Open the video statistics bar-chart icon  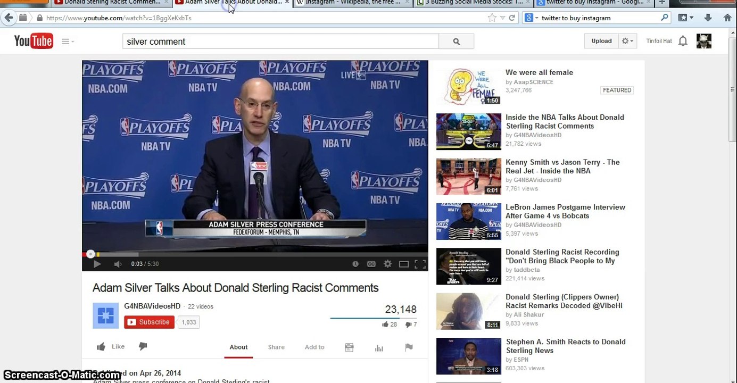point(379,347)
